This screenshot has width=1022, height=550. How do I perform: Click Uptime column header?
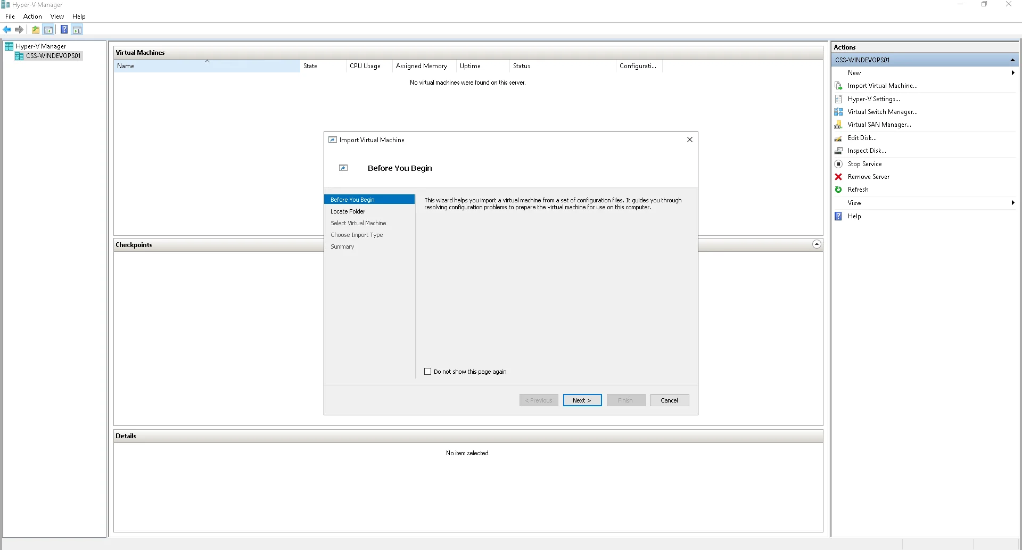(483, 66)
